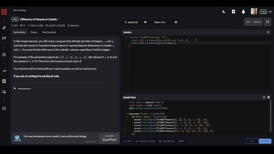Open notifications bell icon
Screen dimensions: 274x154
243,12
